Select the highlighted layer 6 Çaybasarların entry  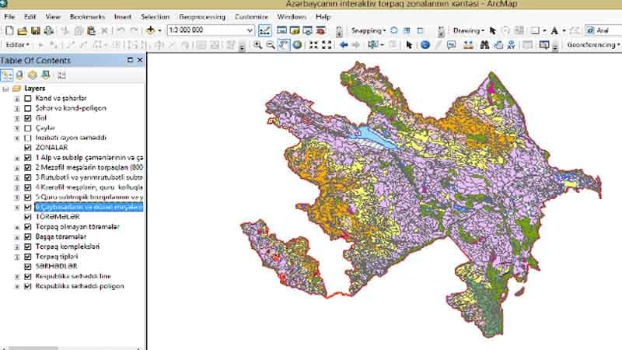coord(89,207)
